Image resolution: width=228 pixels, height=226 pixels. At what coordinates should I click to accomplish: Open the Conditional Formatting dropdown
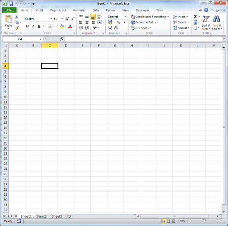150,17
